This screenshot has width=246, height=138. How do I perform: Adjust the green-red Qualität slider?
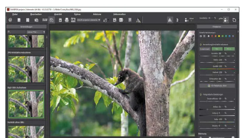(217, 69)
